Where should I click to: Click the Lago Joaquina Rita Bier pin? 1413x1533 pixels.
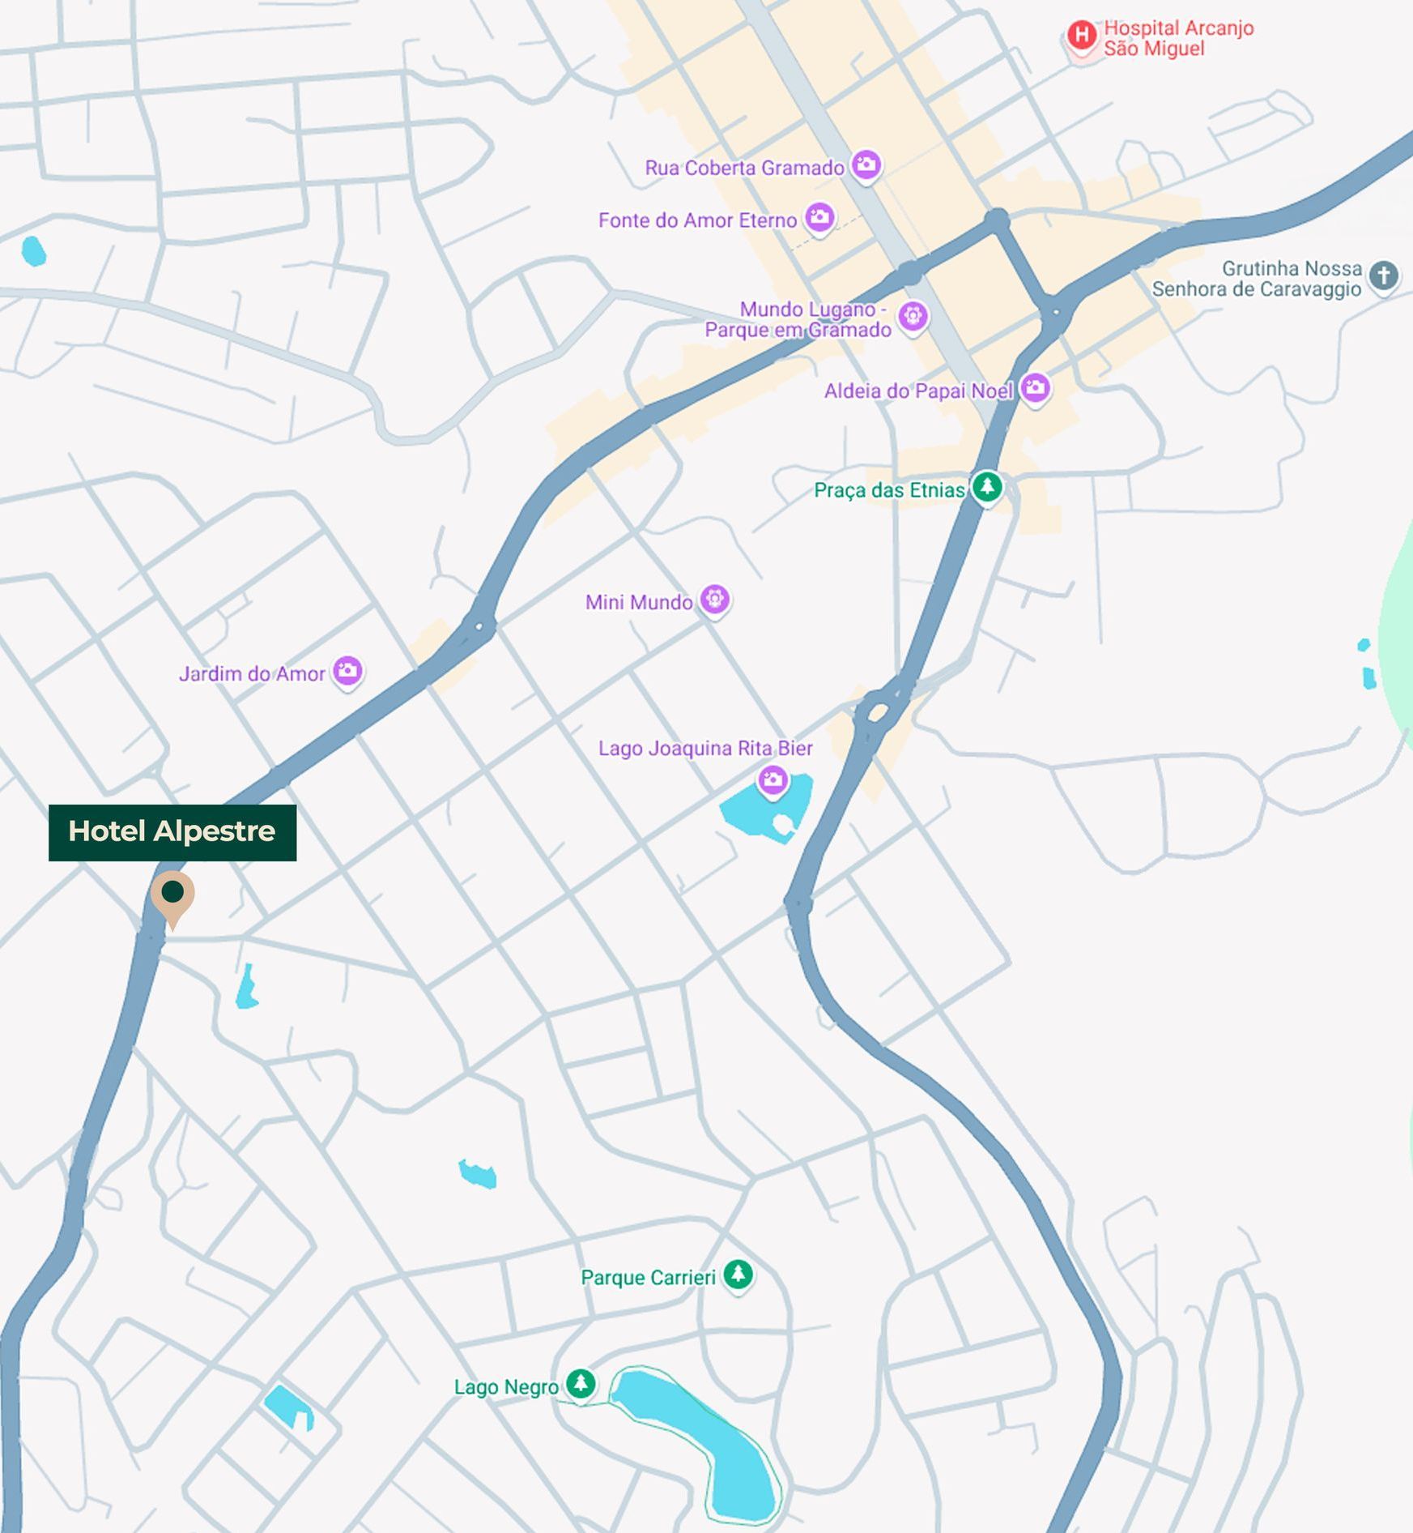(x=772, y=780)
